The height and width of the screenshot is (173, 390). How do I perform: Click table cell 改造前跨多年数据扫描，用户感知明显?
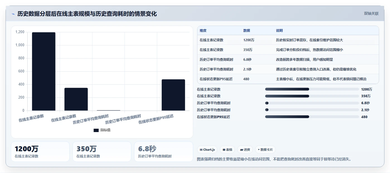click(304, 60)
